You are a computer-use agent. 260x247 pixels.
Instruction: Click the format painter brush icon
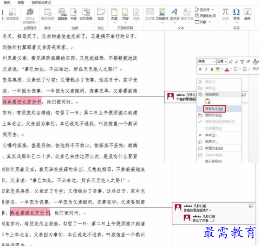pyautogui.click(x=248, y=62)
